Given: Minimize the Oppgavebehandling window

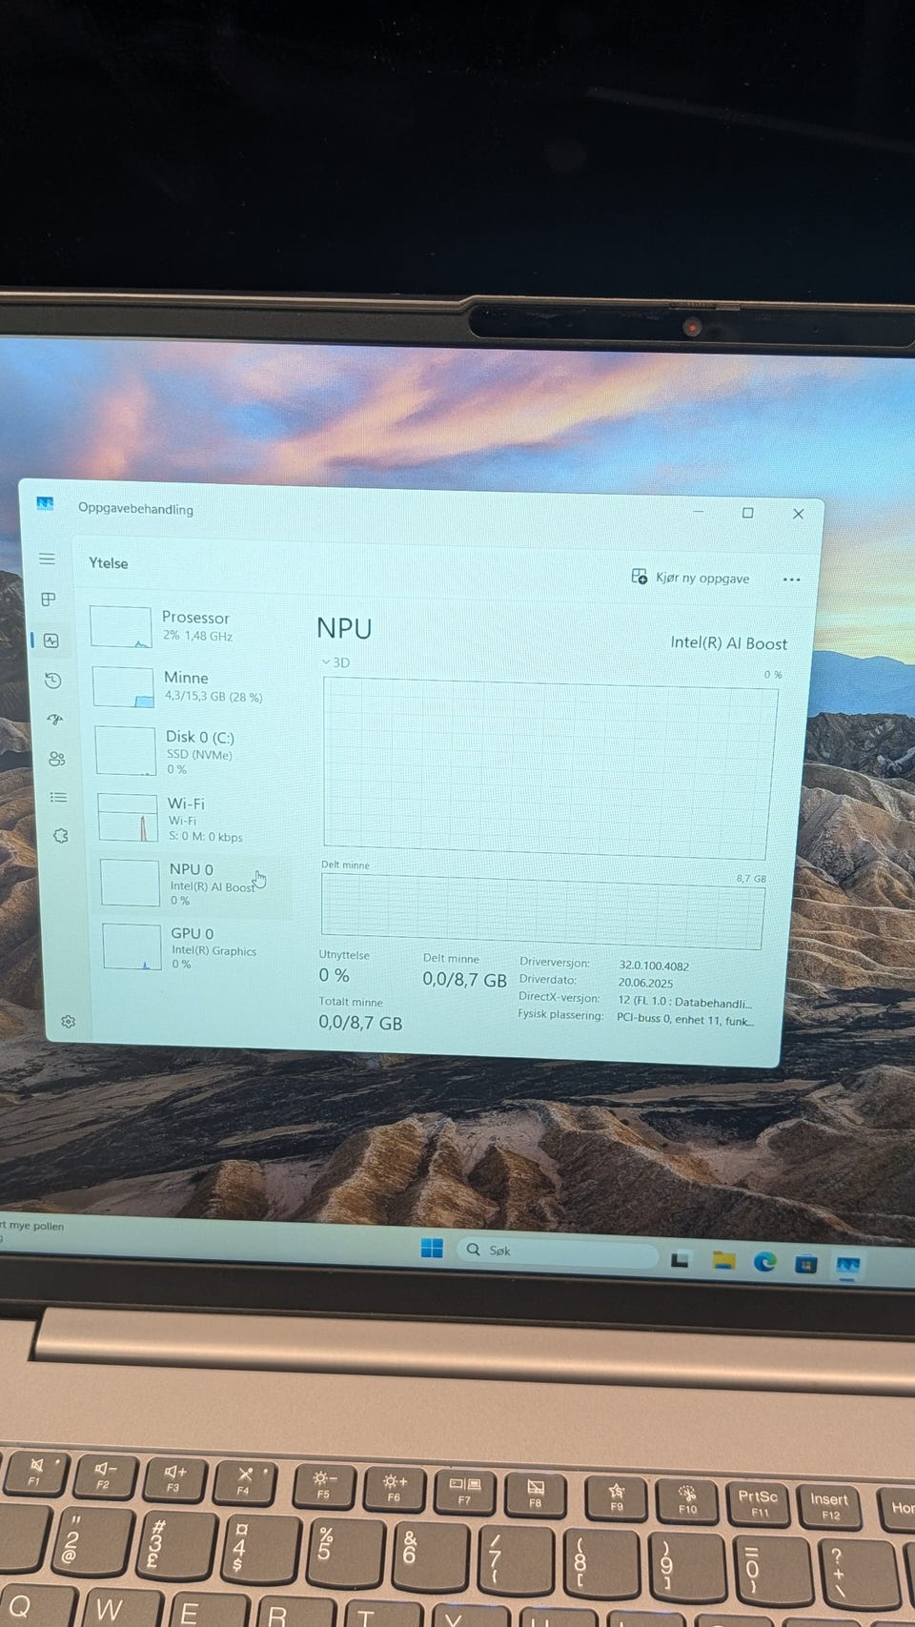Looking at the screenshot, I should (x=699, y=512).
